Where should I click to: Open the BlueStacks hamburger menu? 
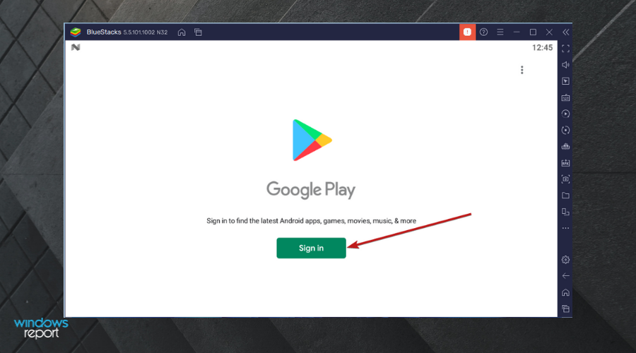(500, 32)
